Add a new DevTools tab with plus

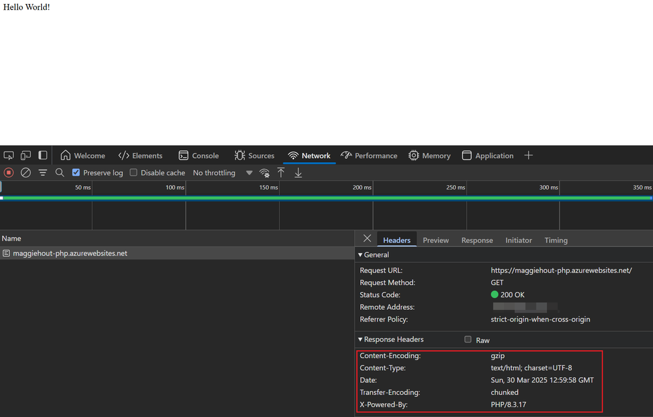tap(529, 156)
